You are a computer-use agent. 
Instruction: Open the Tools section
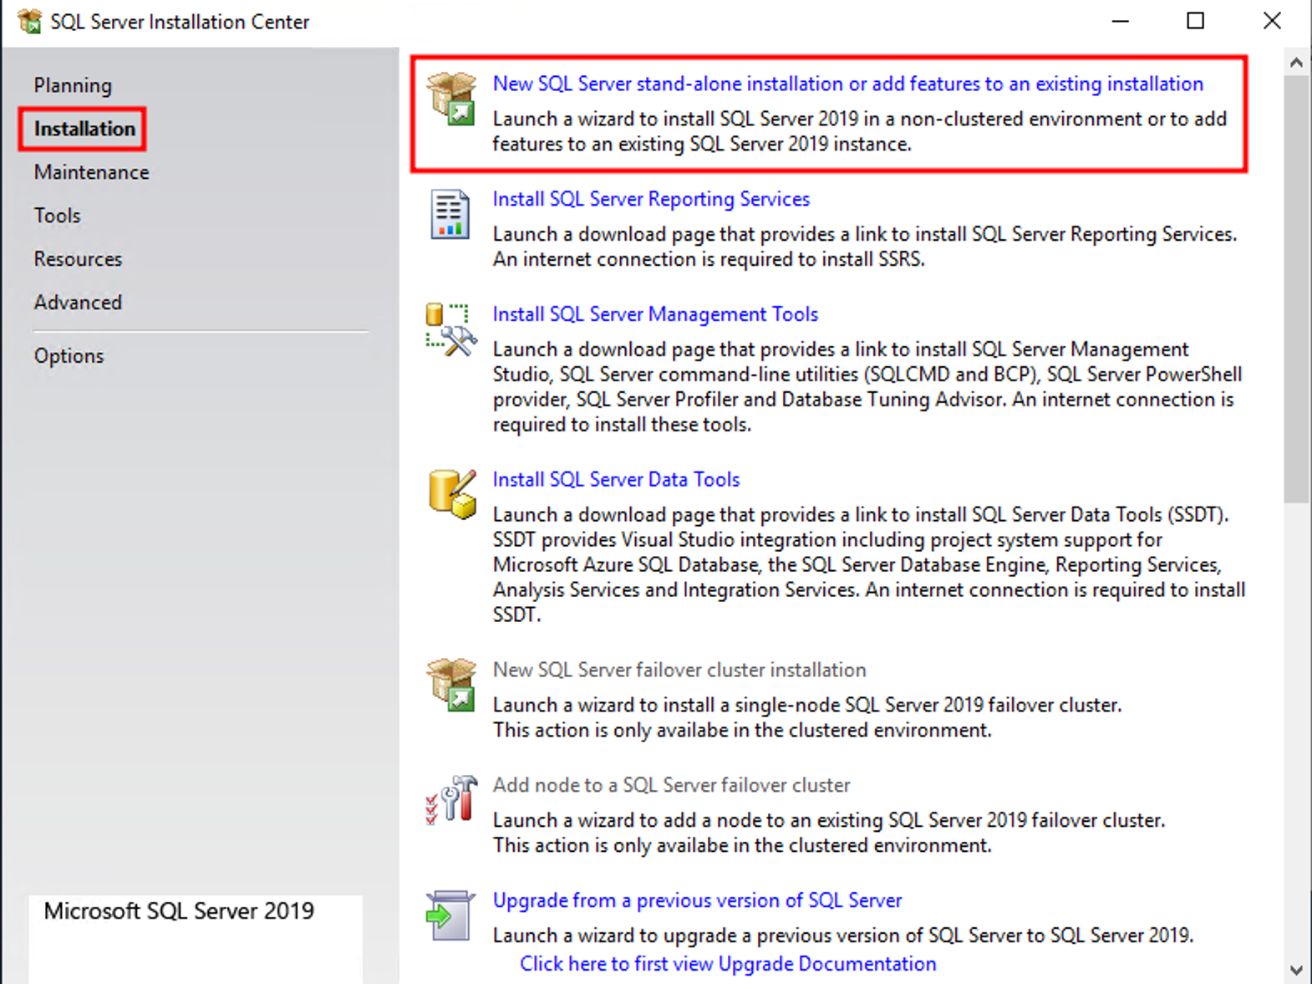point(58,216)
